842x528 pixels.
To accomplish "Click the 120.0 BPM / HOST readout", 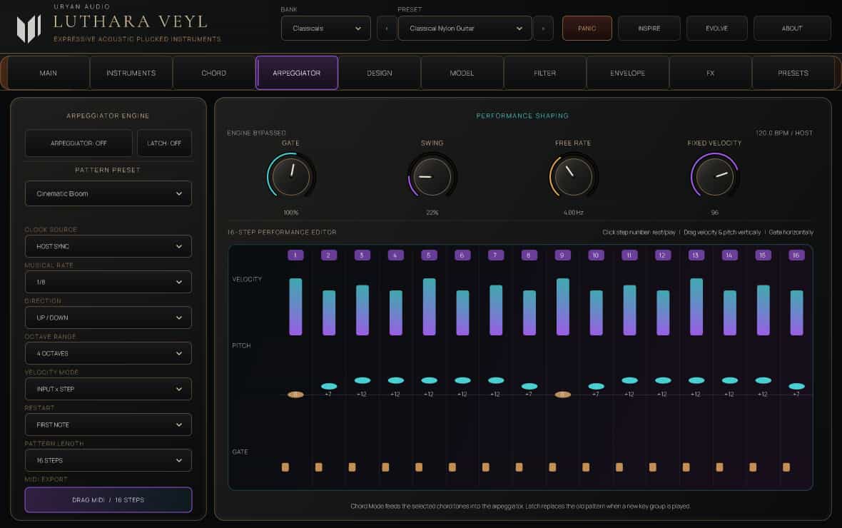I will pyautogui.click(x=784, y=133).
